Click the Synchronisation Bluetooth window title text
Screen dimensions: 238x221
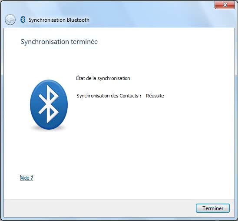pos(59,20)
